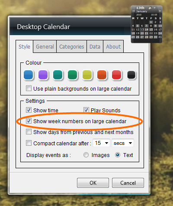Toggle Show week numbers on large calendar
Viewport: 173px width, 206px height.
[29, 121]
